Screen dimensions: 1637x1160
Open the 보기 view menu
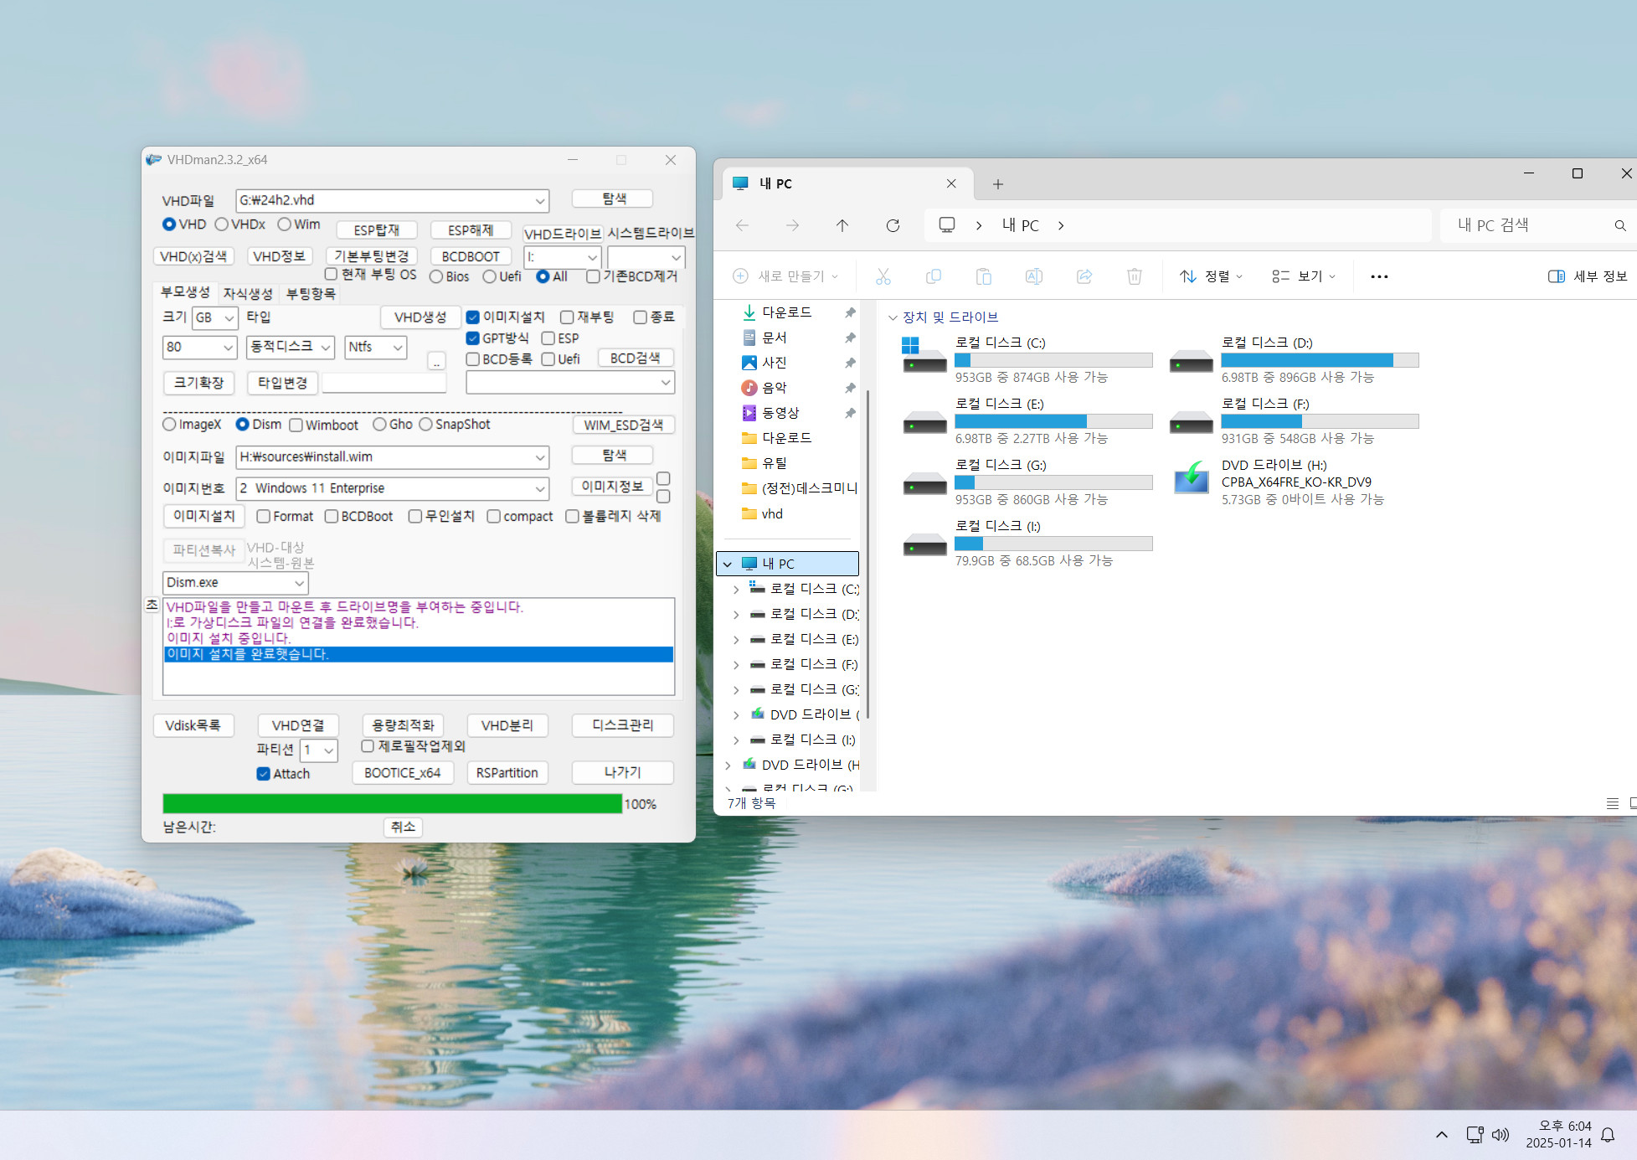click(1304, 276)
